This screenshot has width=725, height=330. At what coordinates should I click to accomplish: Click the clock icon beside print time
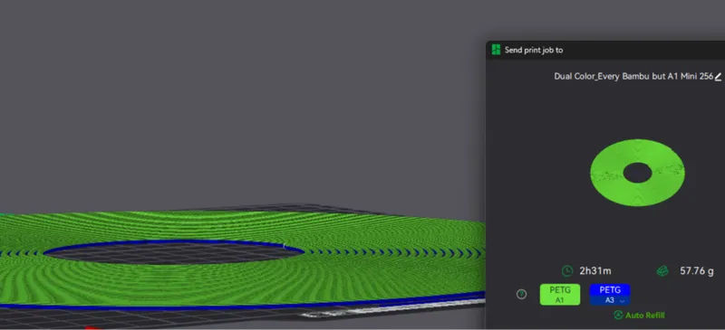(567, 271)
